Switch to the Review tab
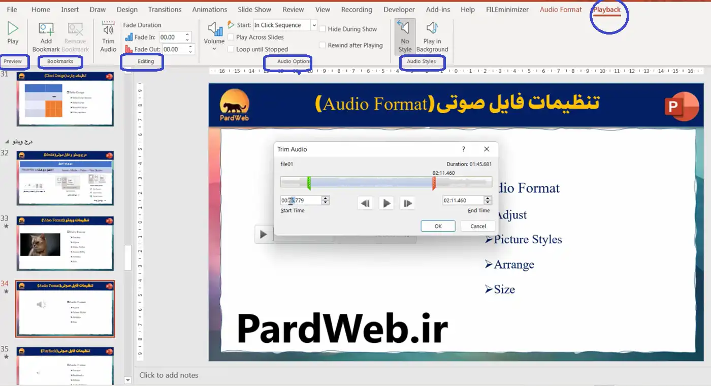Viewport: 711px width, 386px height. point(293,10)
